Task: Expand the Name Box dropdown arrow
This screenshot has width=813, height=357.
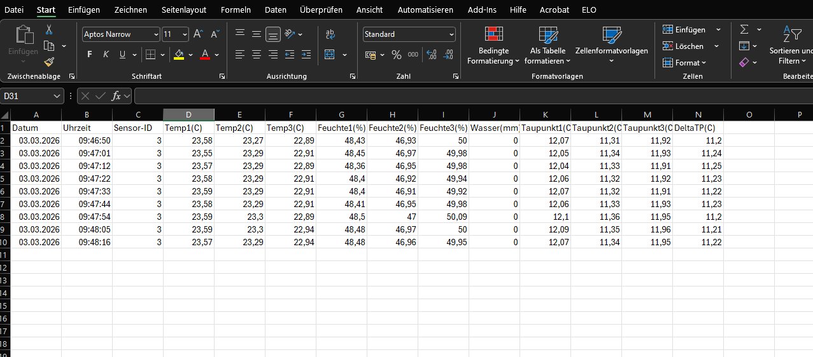Action: (57, 96)
